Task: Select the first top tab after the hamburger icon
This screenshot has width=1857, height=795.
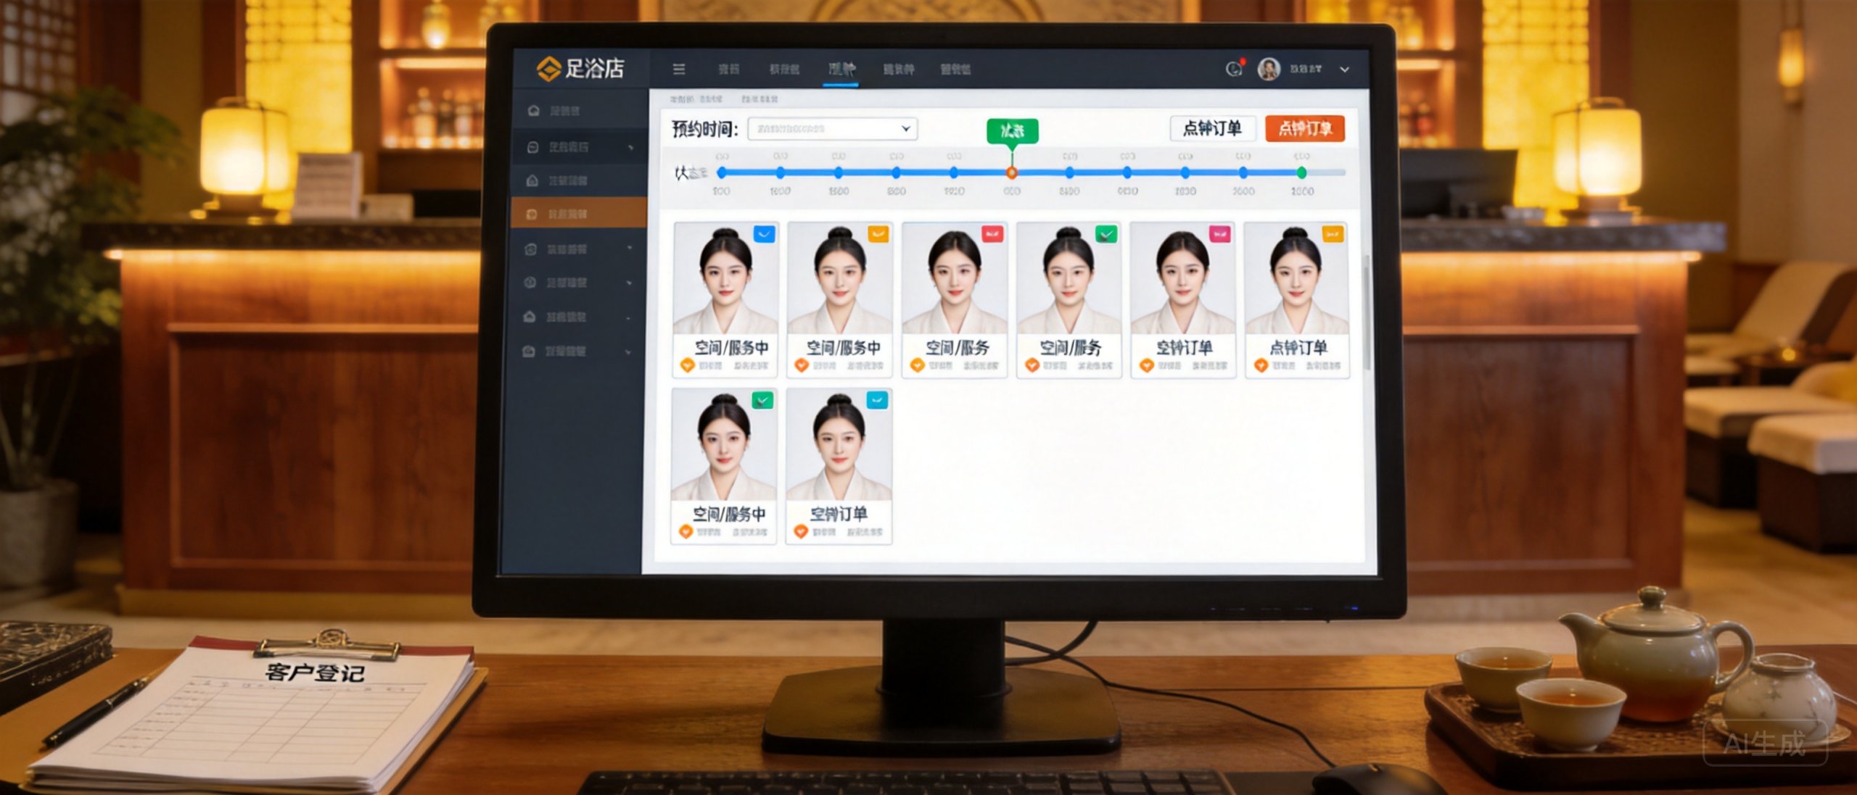Action: coord(729,69)
